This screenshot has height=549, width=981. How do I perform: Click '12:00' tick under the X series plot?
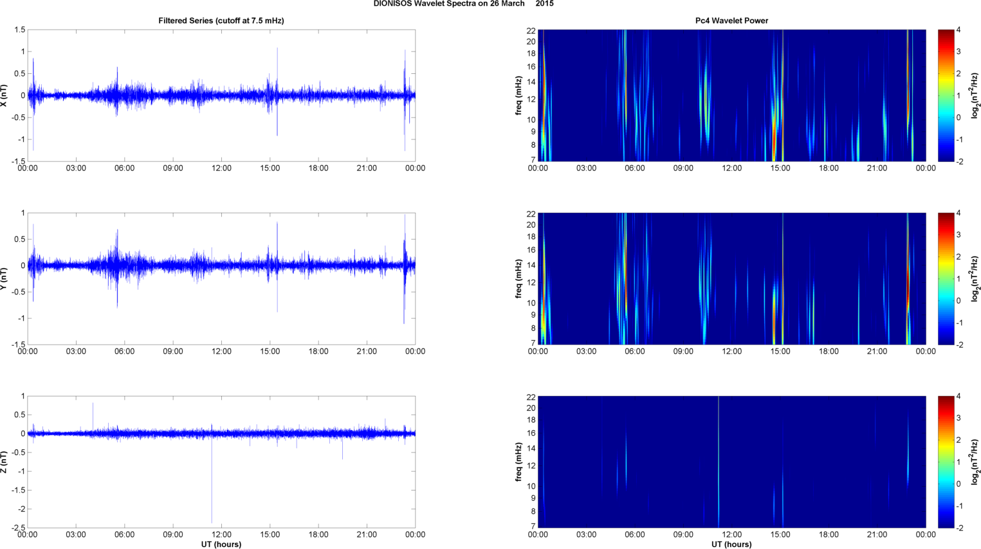[x=221, y=168]
